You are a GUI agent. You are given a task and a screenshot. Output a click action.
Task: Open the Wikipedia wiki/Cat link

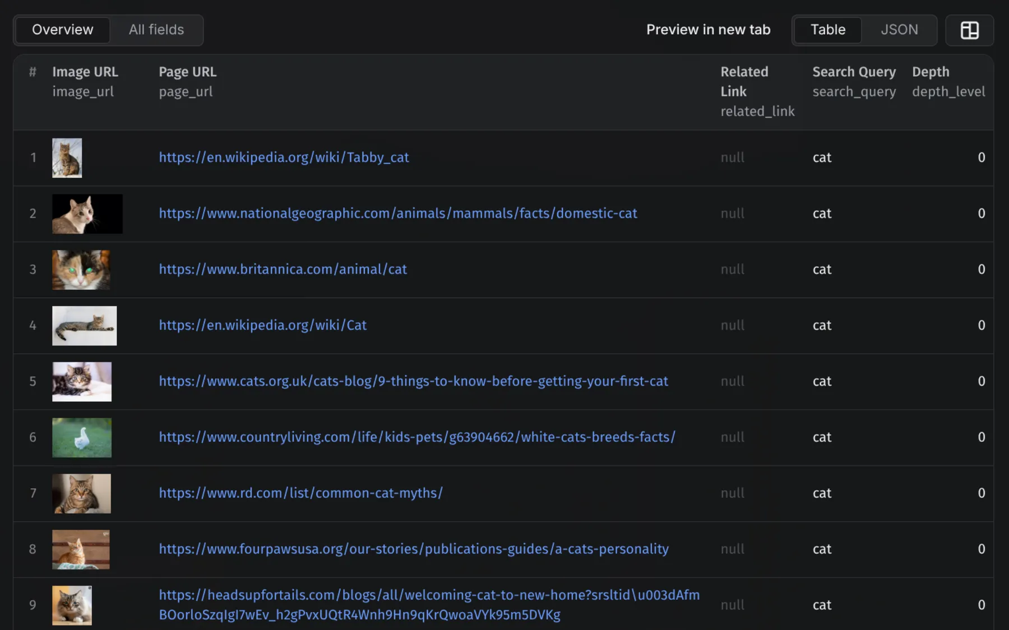pyautogui.click(x=262, y=326)
